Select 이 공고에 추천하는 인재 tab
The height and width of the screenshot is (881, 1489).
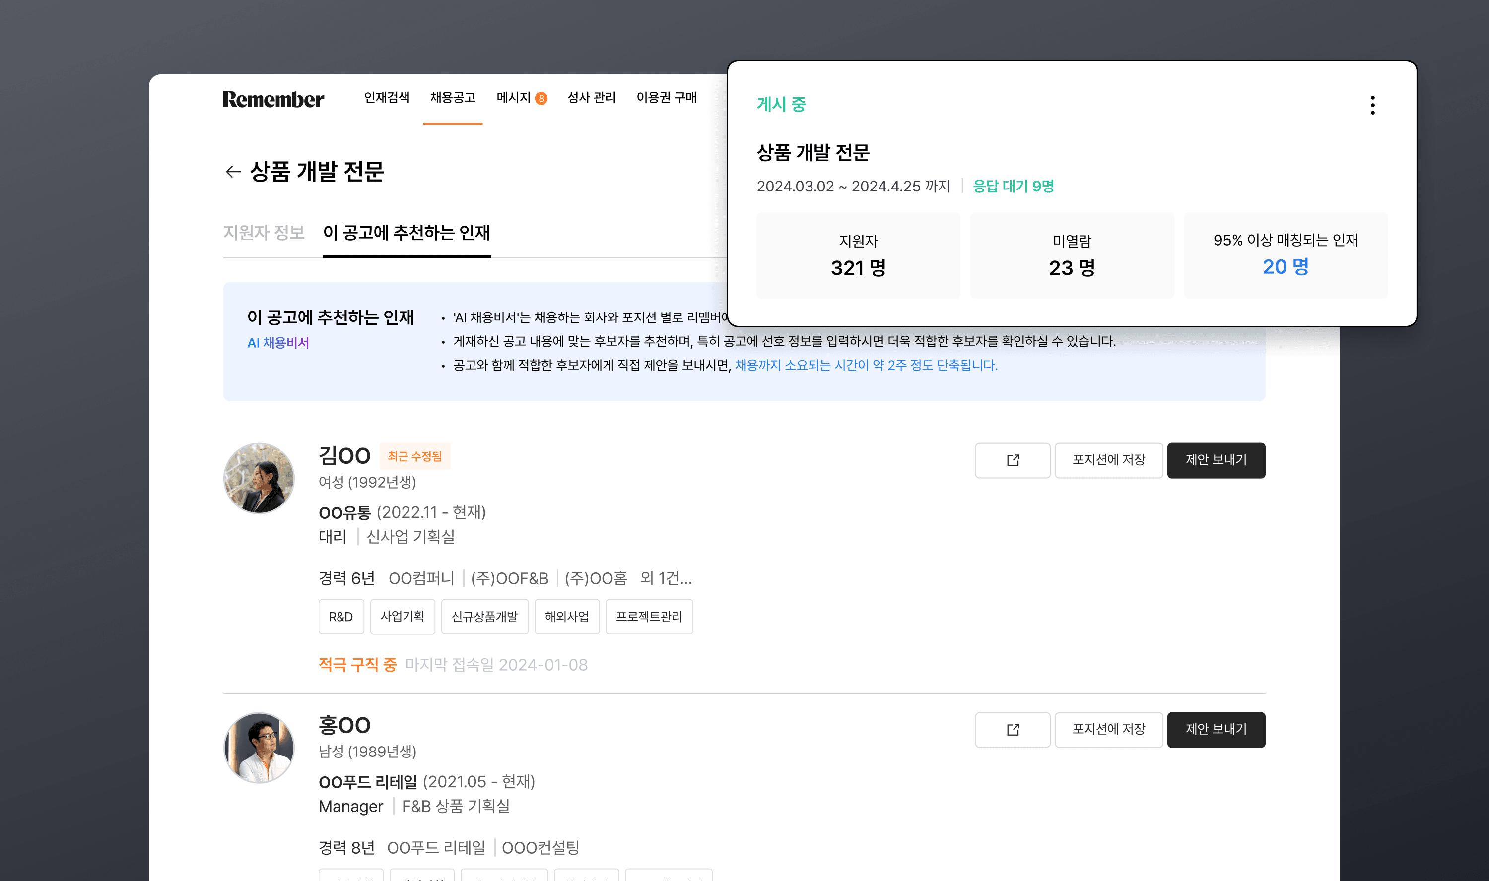(406, 232)
